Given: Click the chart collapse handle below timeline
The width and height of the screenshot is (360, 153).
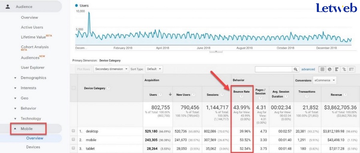Looking at the screenshot, I should pyautogui.click(x=216, y=51).
